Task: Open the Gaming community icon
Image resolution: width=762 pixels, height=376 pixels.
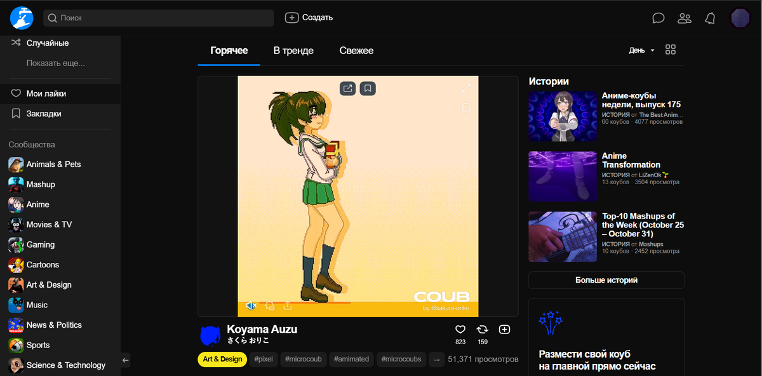Action: click(x=16, y=245)
